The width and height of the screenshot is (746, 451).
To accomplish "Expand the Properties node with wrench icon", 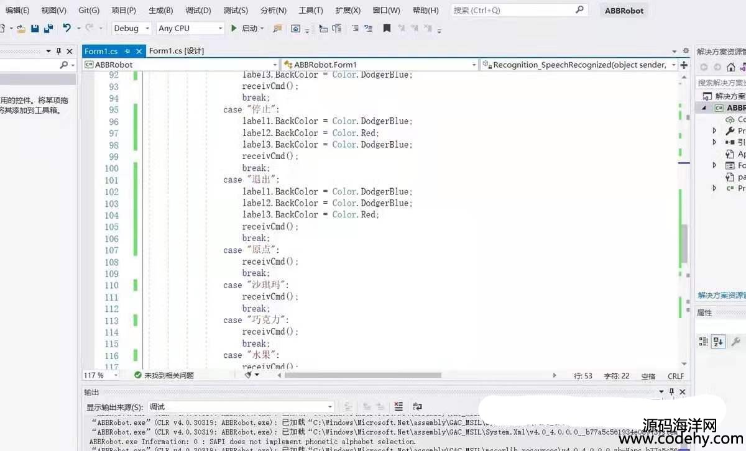I will 715,130.
